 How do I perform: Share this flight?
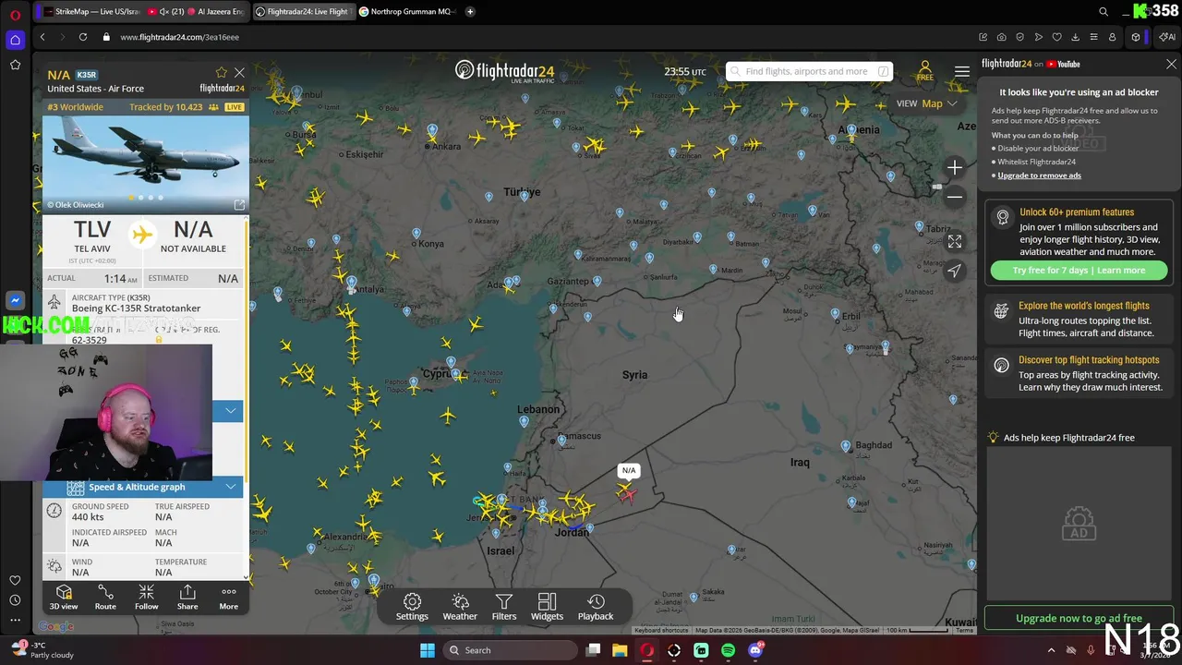click(187, 597)
